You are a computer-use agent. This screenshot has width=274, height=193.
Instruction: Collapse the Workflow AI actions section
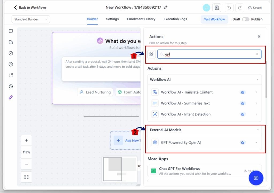(258, 79)
